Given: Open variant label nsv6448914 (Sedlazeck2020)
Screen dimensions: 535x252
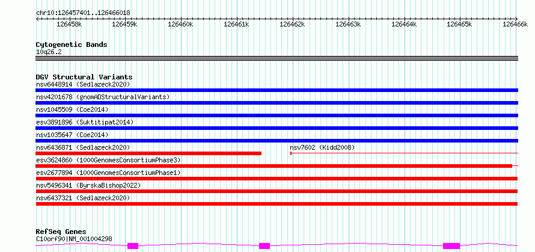Looking at the screenshot, I should pos(83,84).
